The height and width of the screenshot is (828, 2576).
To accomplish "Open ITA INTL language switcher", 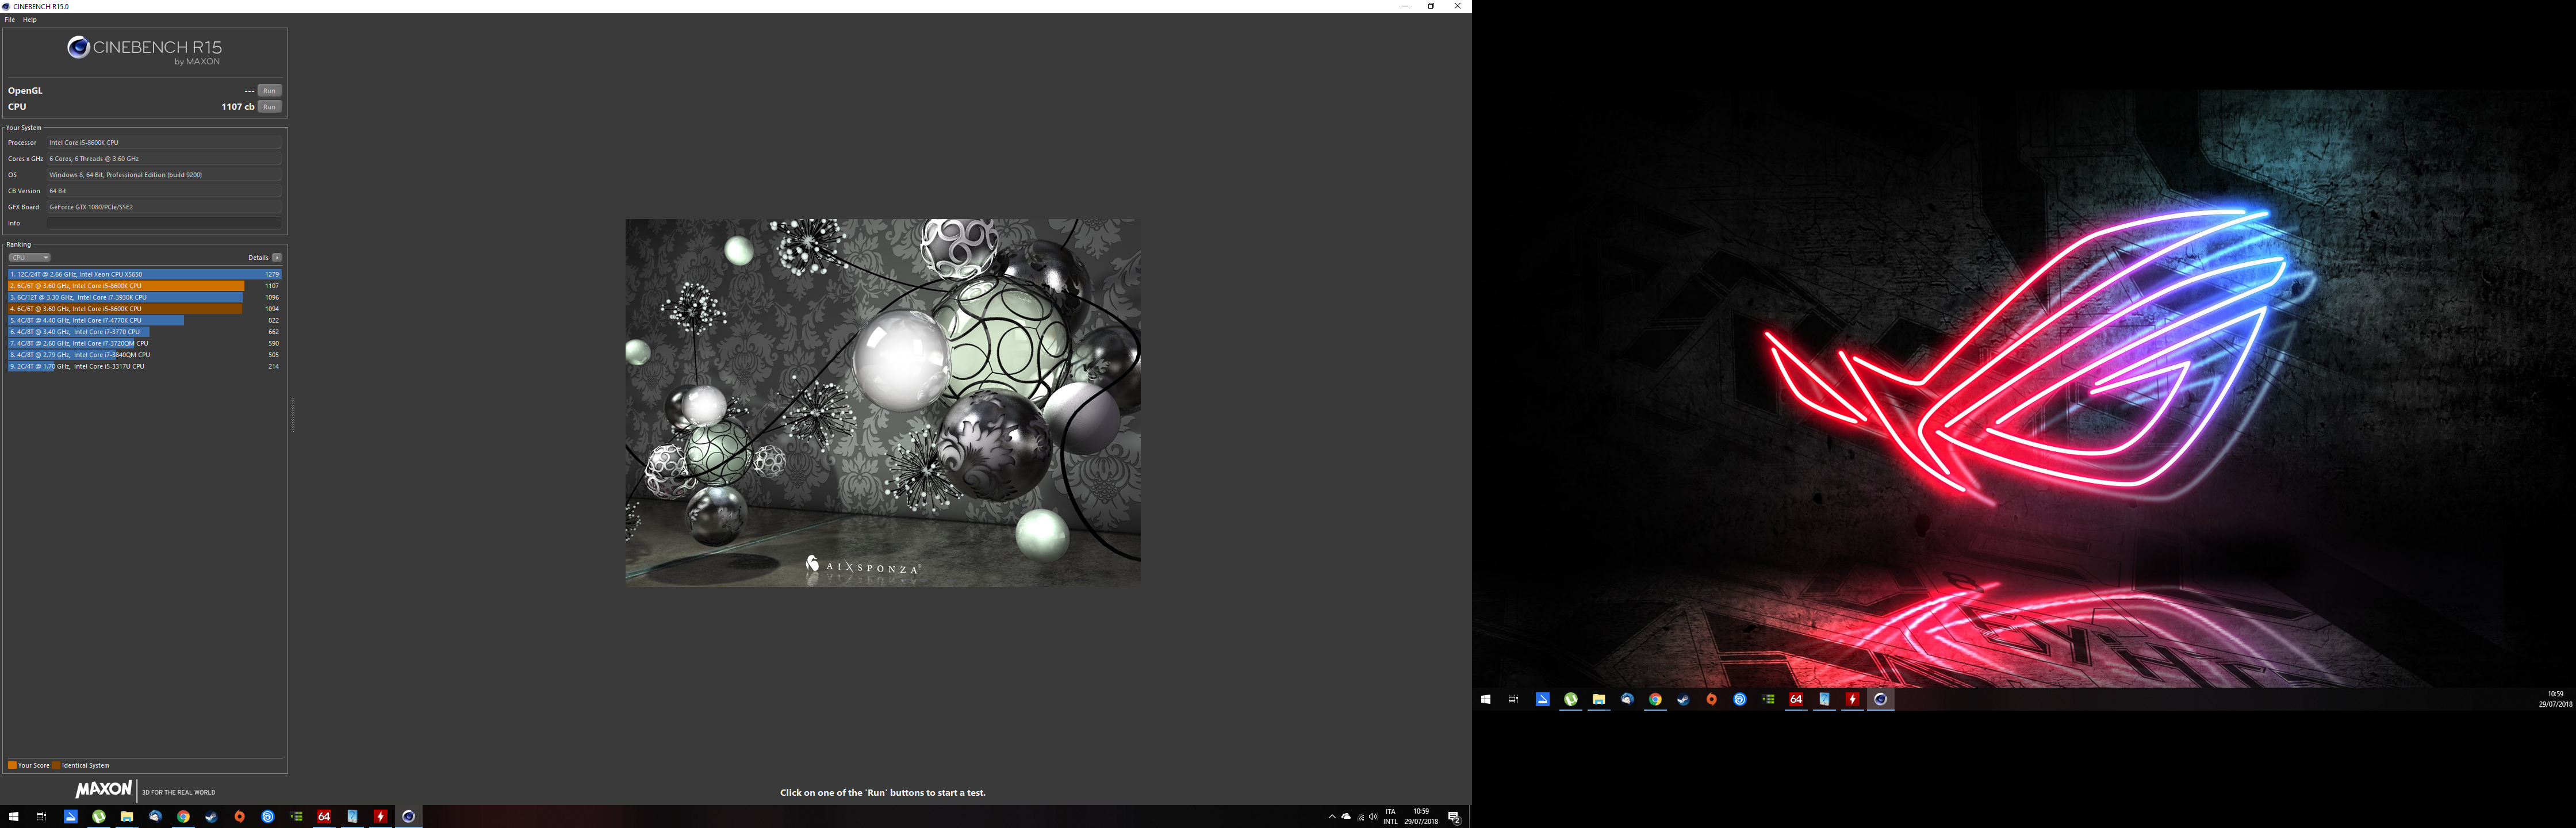I will (1390, 817).
